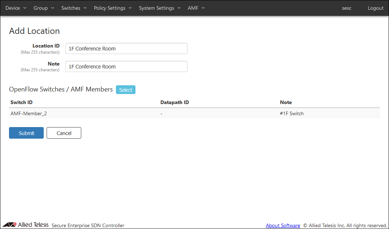The image size is (389, 229).
Task: Submit the new location form
Action: 26,133
